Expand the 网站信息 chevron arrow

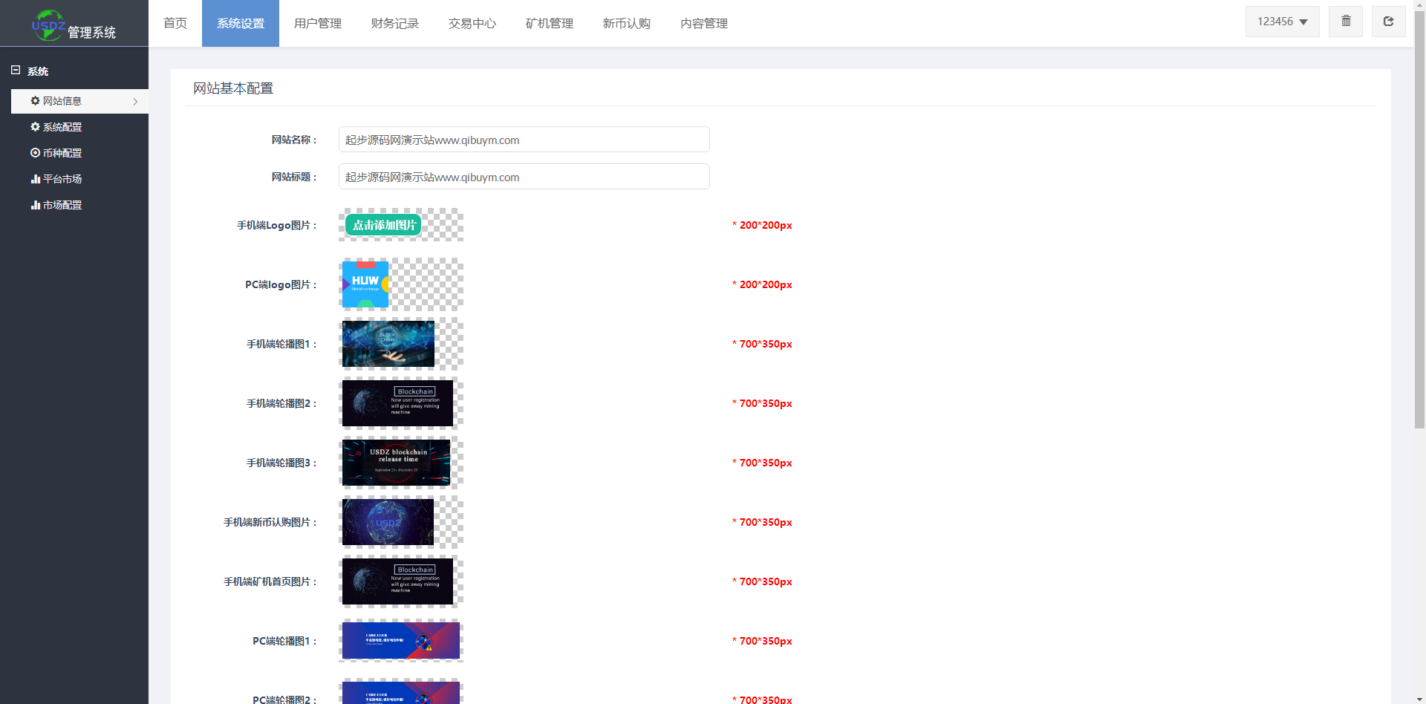tap(135, 102)
